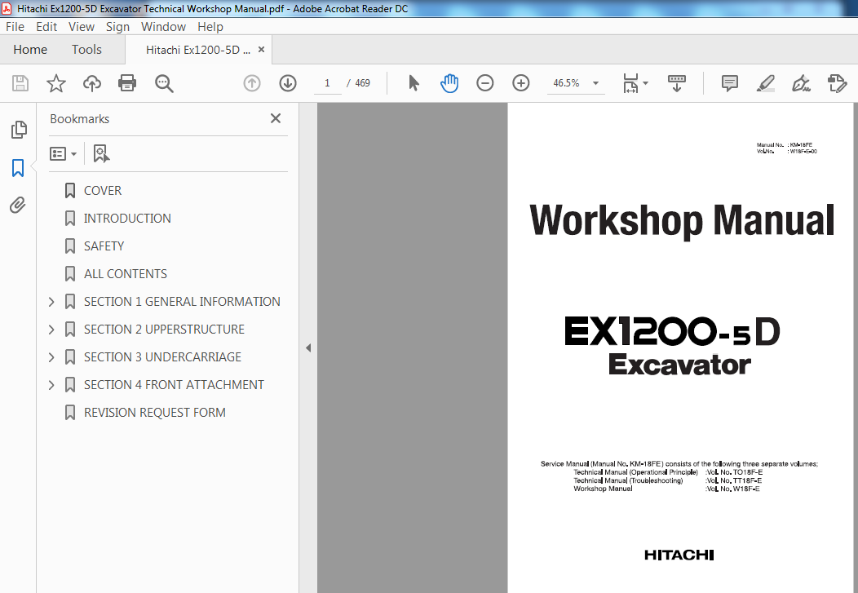Select the arrow selection tool

pyautogui.click(x=414, y=83)
